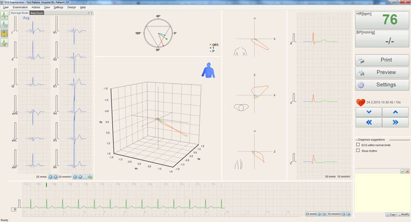The width and height of the screenshot is (411, 222).
Task: Check 'ECG within normal limits' suggestion
Action: click(358, 145)
